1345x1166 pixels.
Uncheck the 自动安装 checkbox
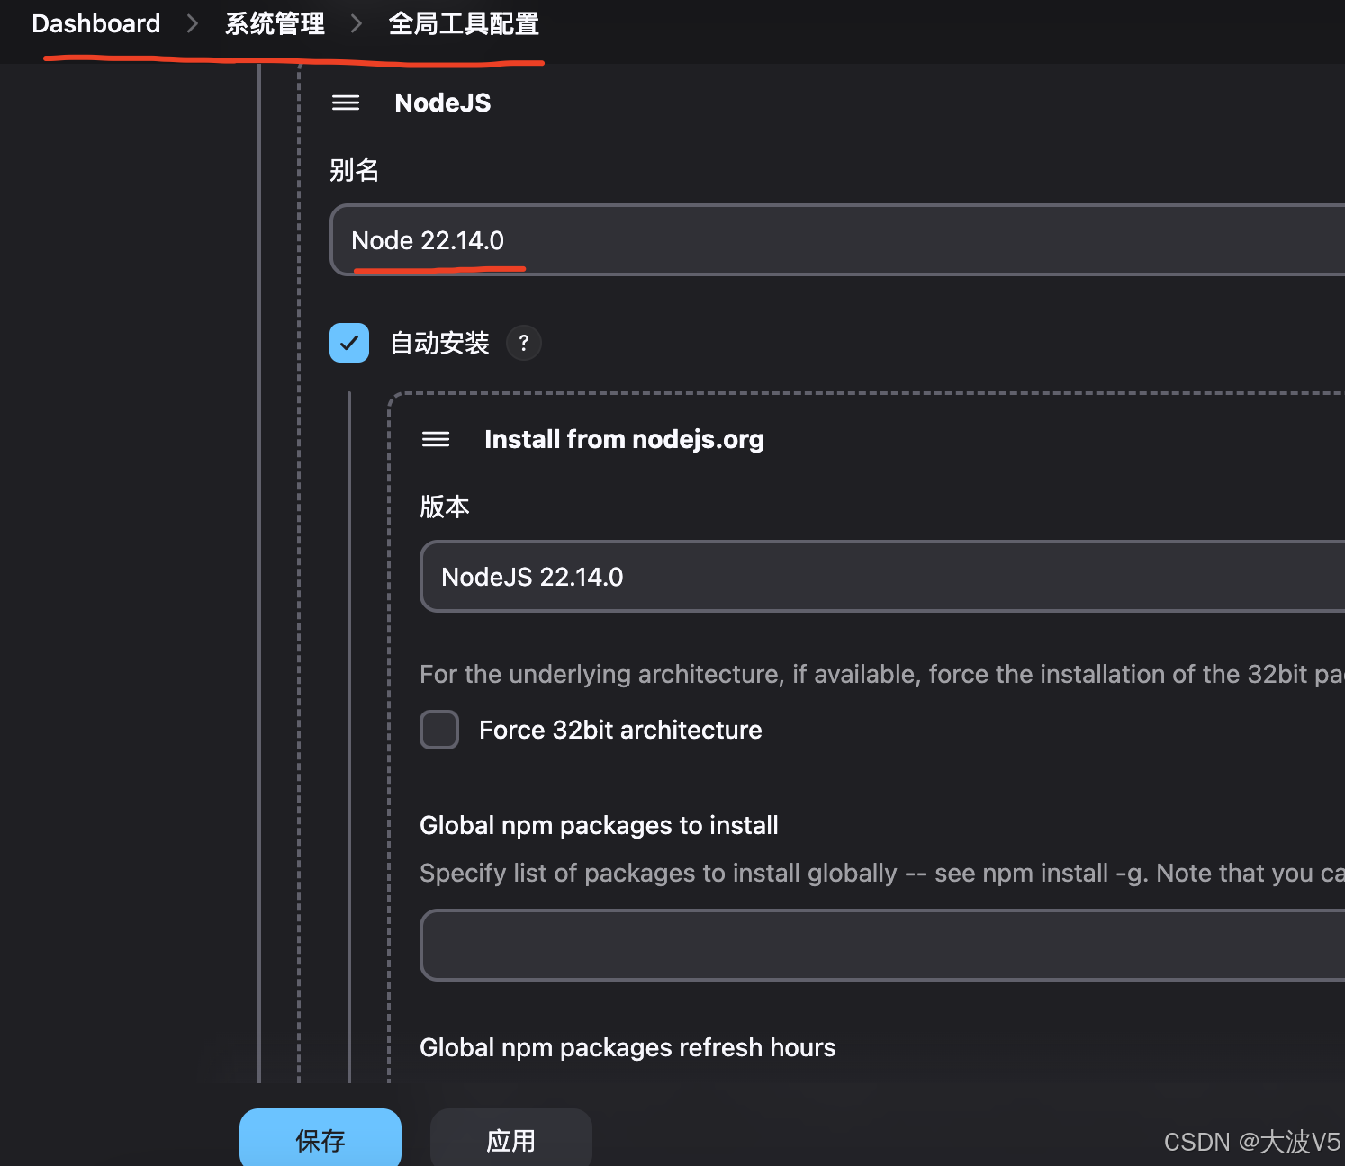349,343
